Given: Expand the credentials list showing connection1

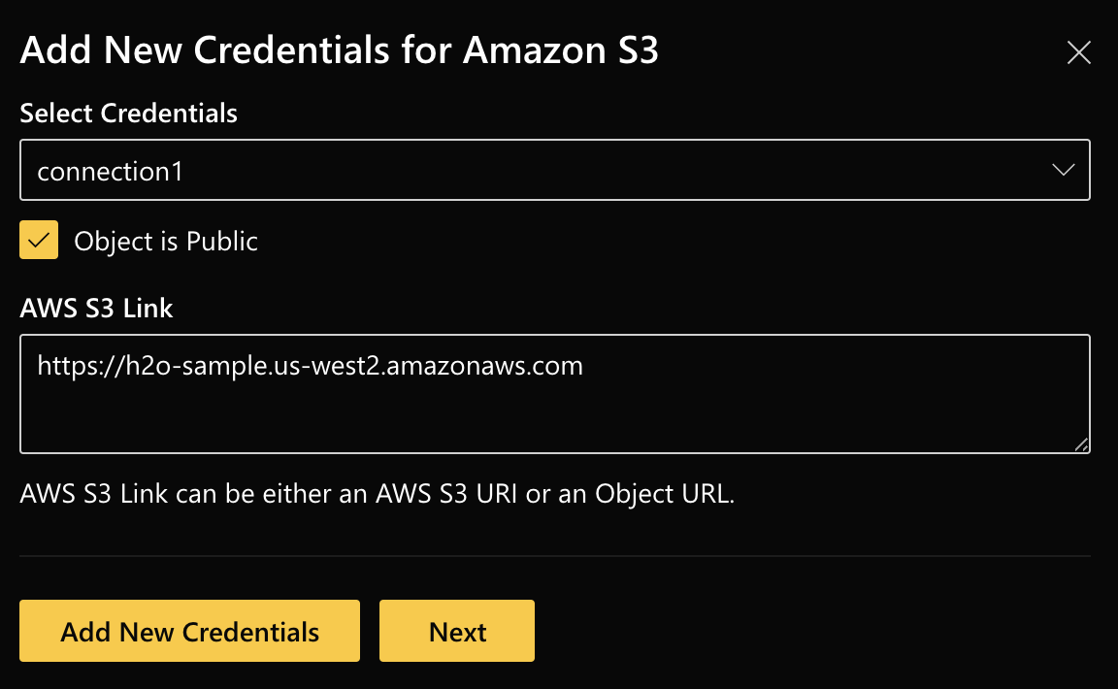Looking at the screenshot, I should coord(556,170).
